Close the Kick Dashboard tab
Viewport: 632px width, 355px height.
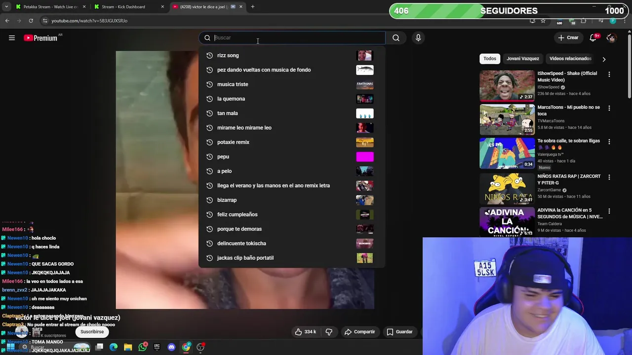coord(162,7)
